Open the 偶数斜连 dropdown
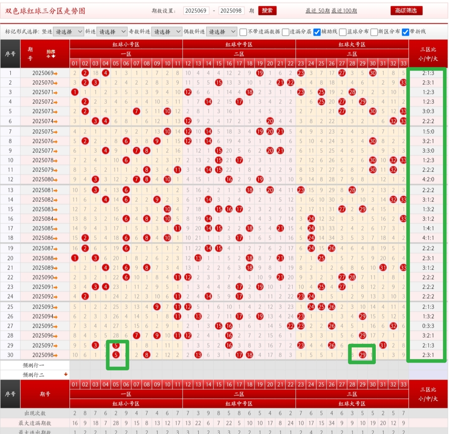This screenshot has height=434, width=449. click(x=221, y=32)
